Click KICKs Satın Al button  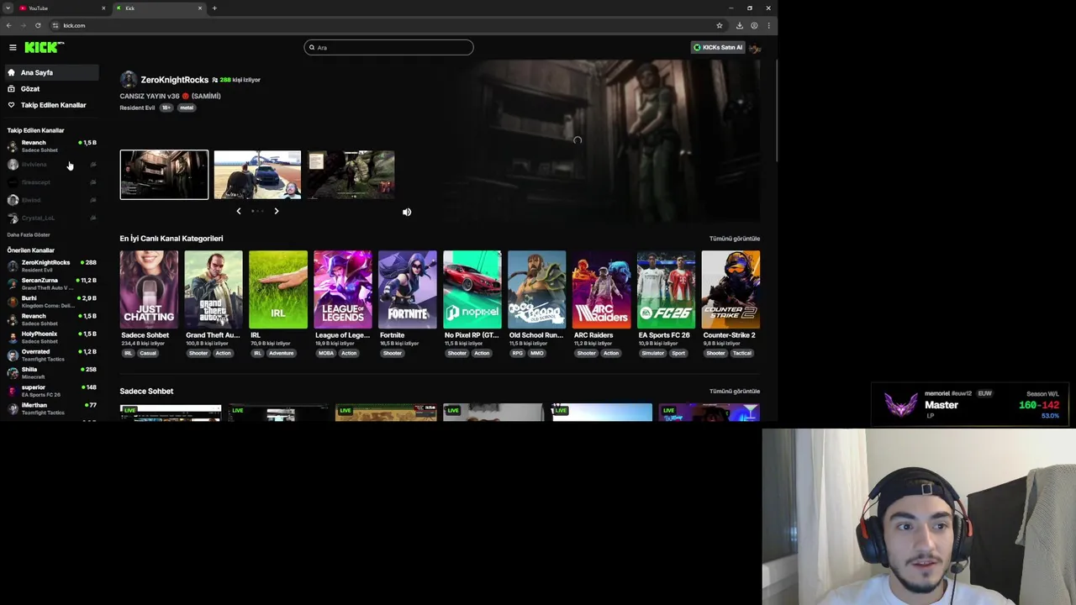tap(718, 47)
